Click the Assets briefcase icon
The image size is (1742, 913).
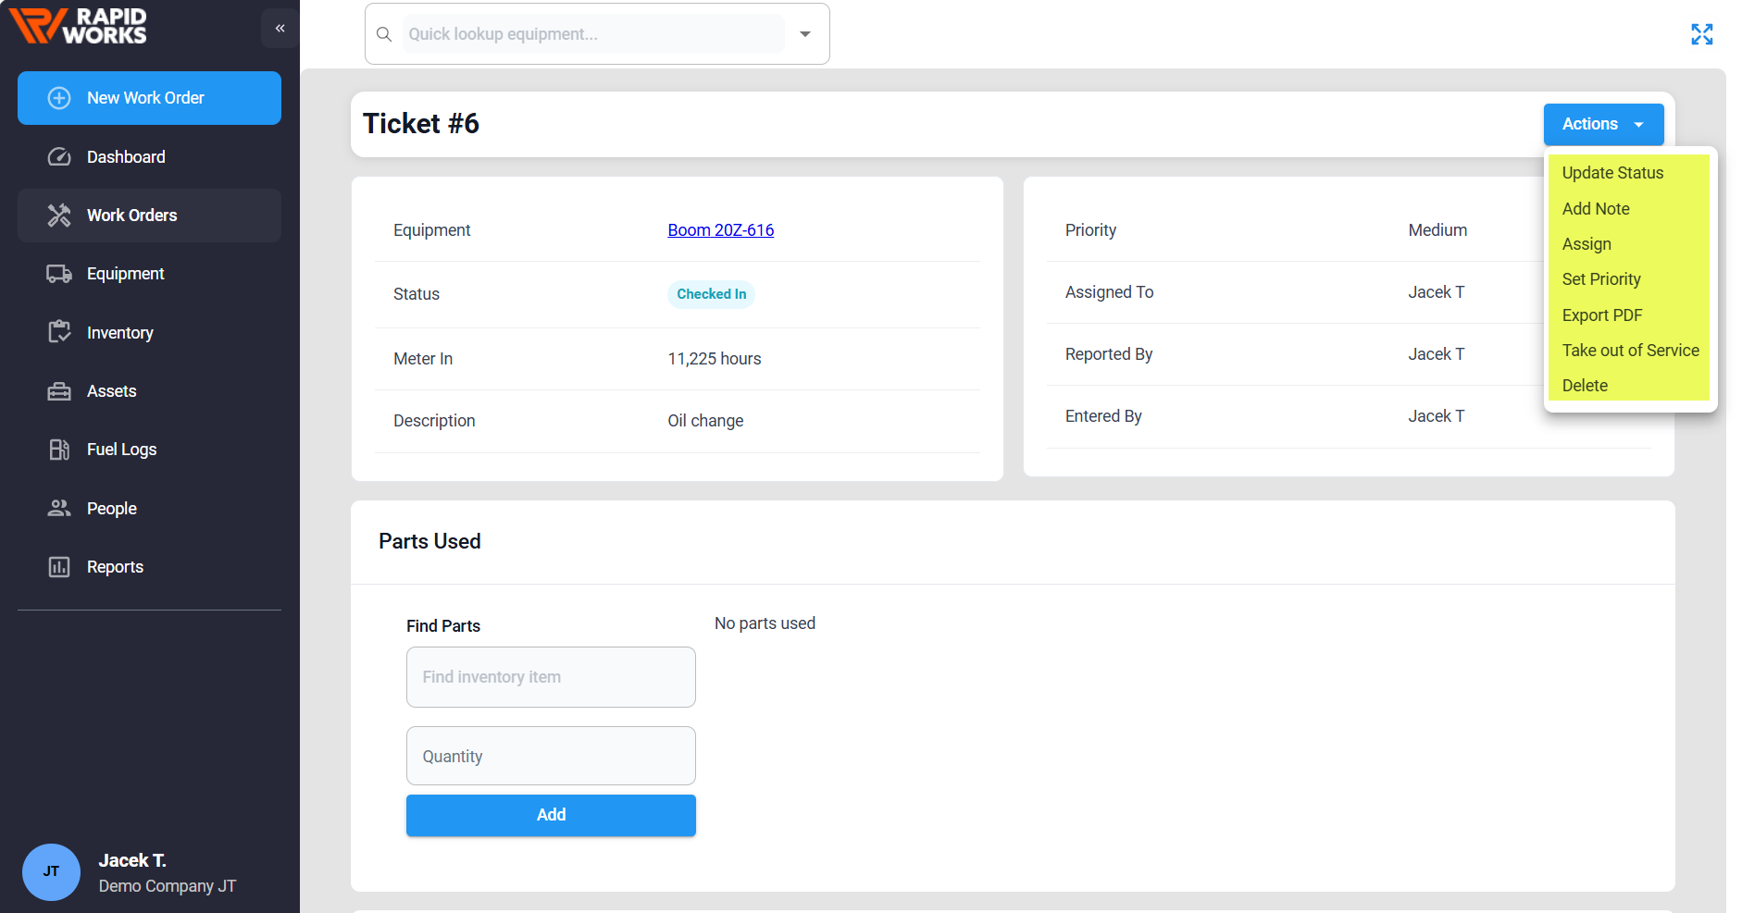point(59,391)
